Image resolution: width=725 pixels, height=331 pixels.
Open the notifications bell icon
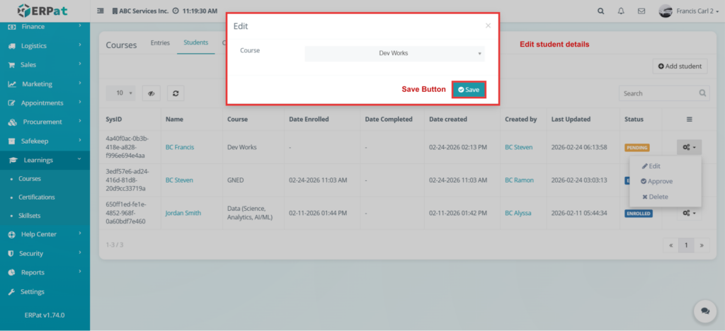621,11
